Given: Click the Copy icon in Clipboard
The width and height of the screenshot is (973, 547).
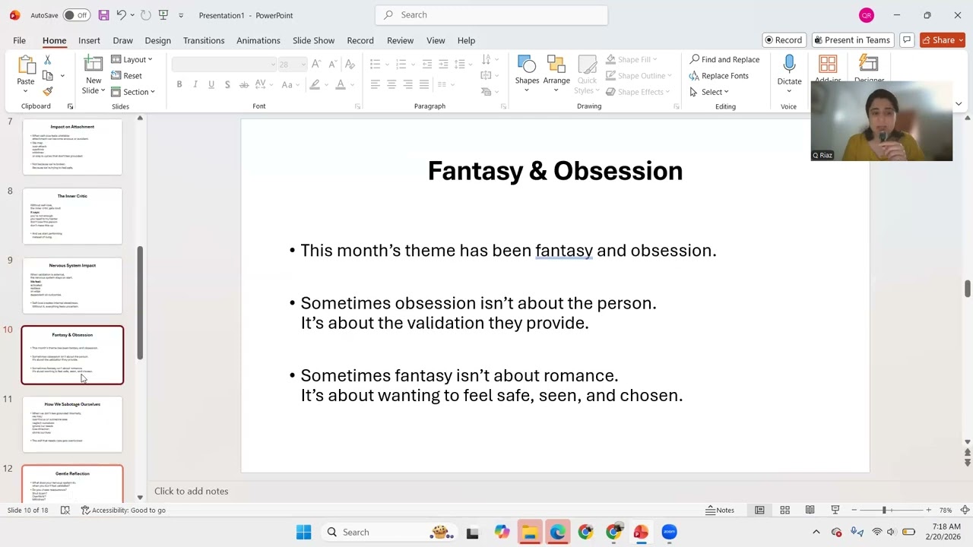Looking at the screenshot, I should pyautogui.click(x=48, y=75).
